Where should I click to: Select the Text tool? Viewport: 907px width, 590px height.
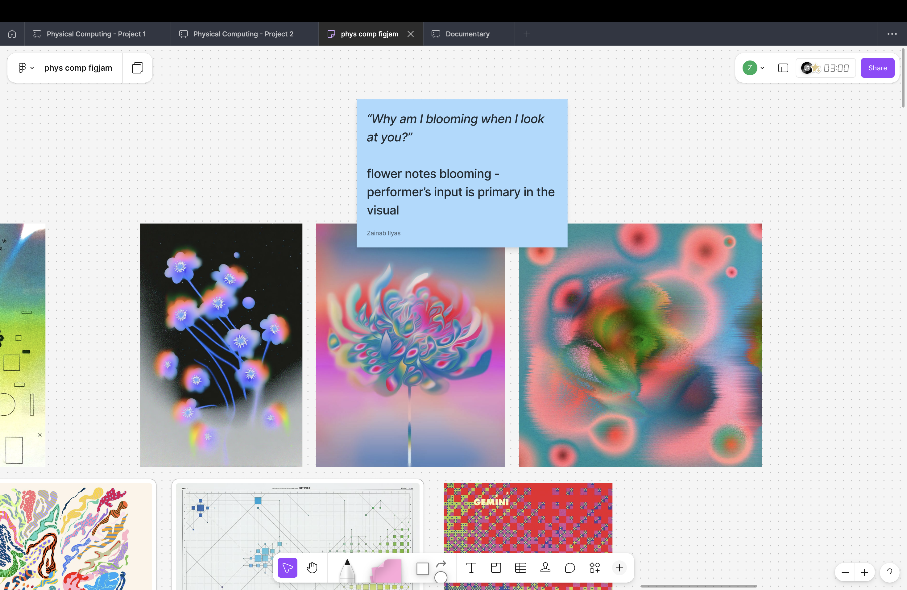pyautogui.click(x=471, y=568)
